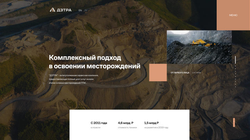Click the ДЭТРА logo

click(x=60, y=10)
